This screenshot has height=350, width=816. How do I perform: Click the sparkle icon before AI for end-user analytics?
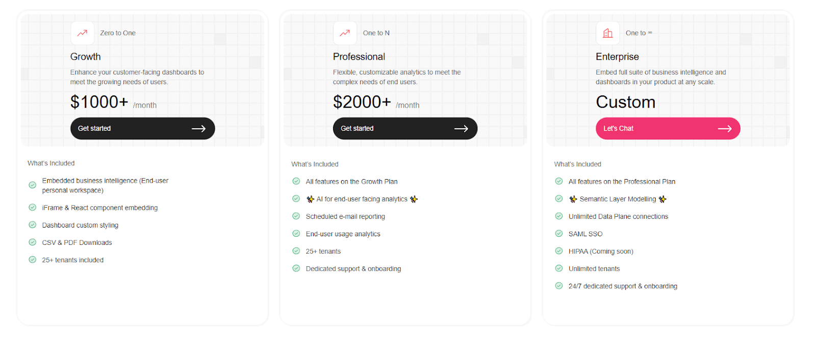(310, 199)
